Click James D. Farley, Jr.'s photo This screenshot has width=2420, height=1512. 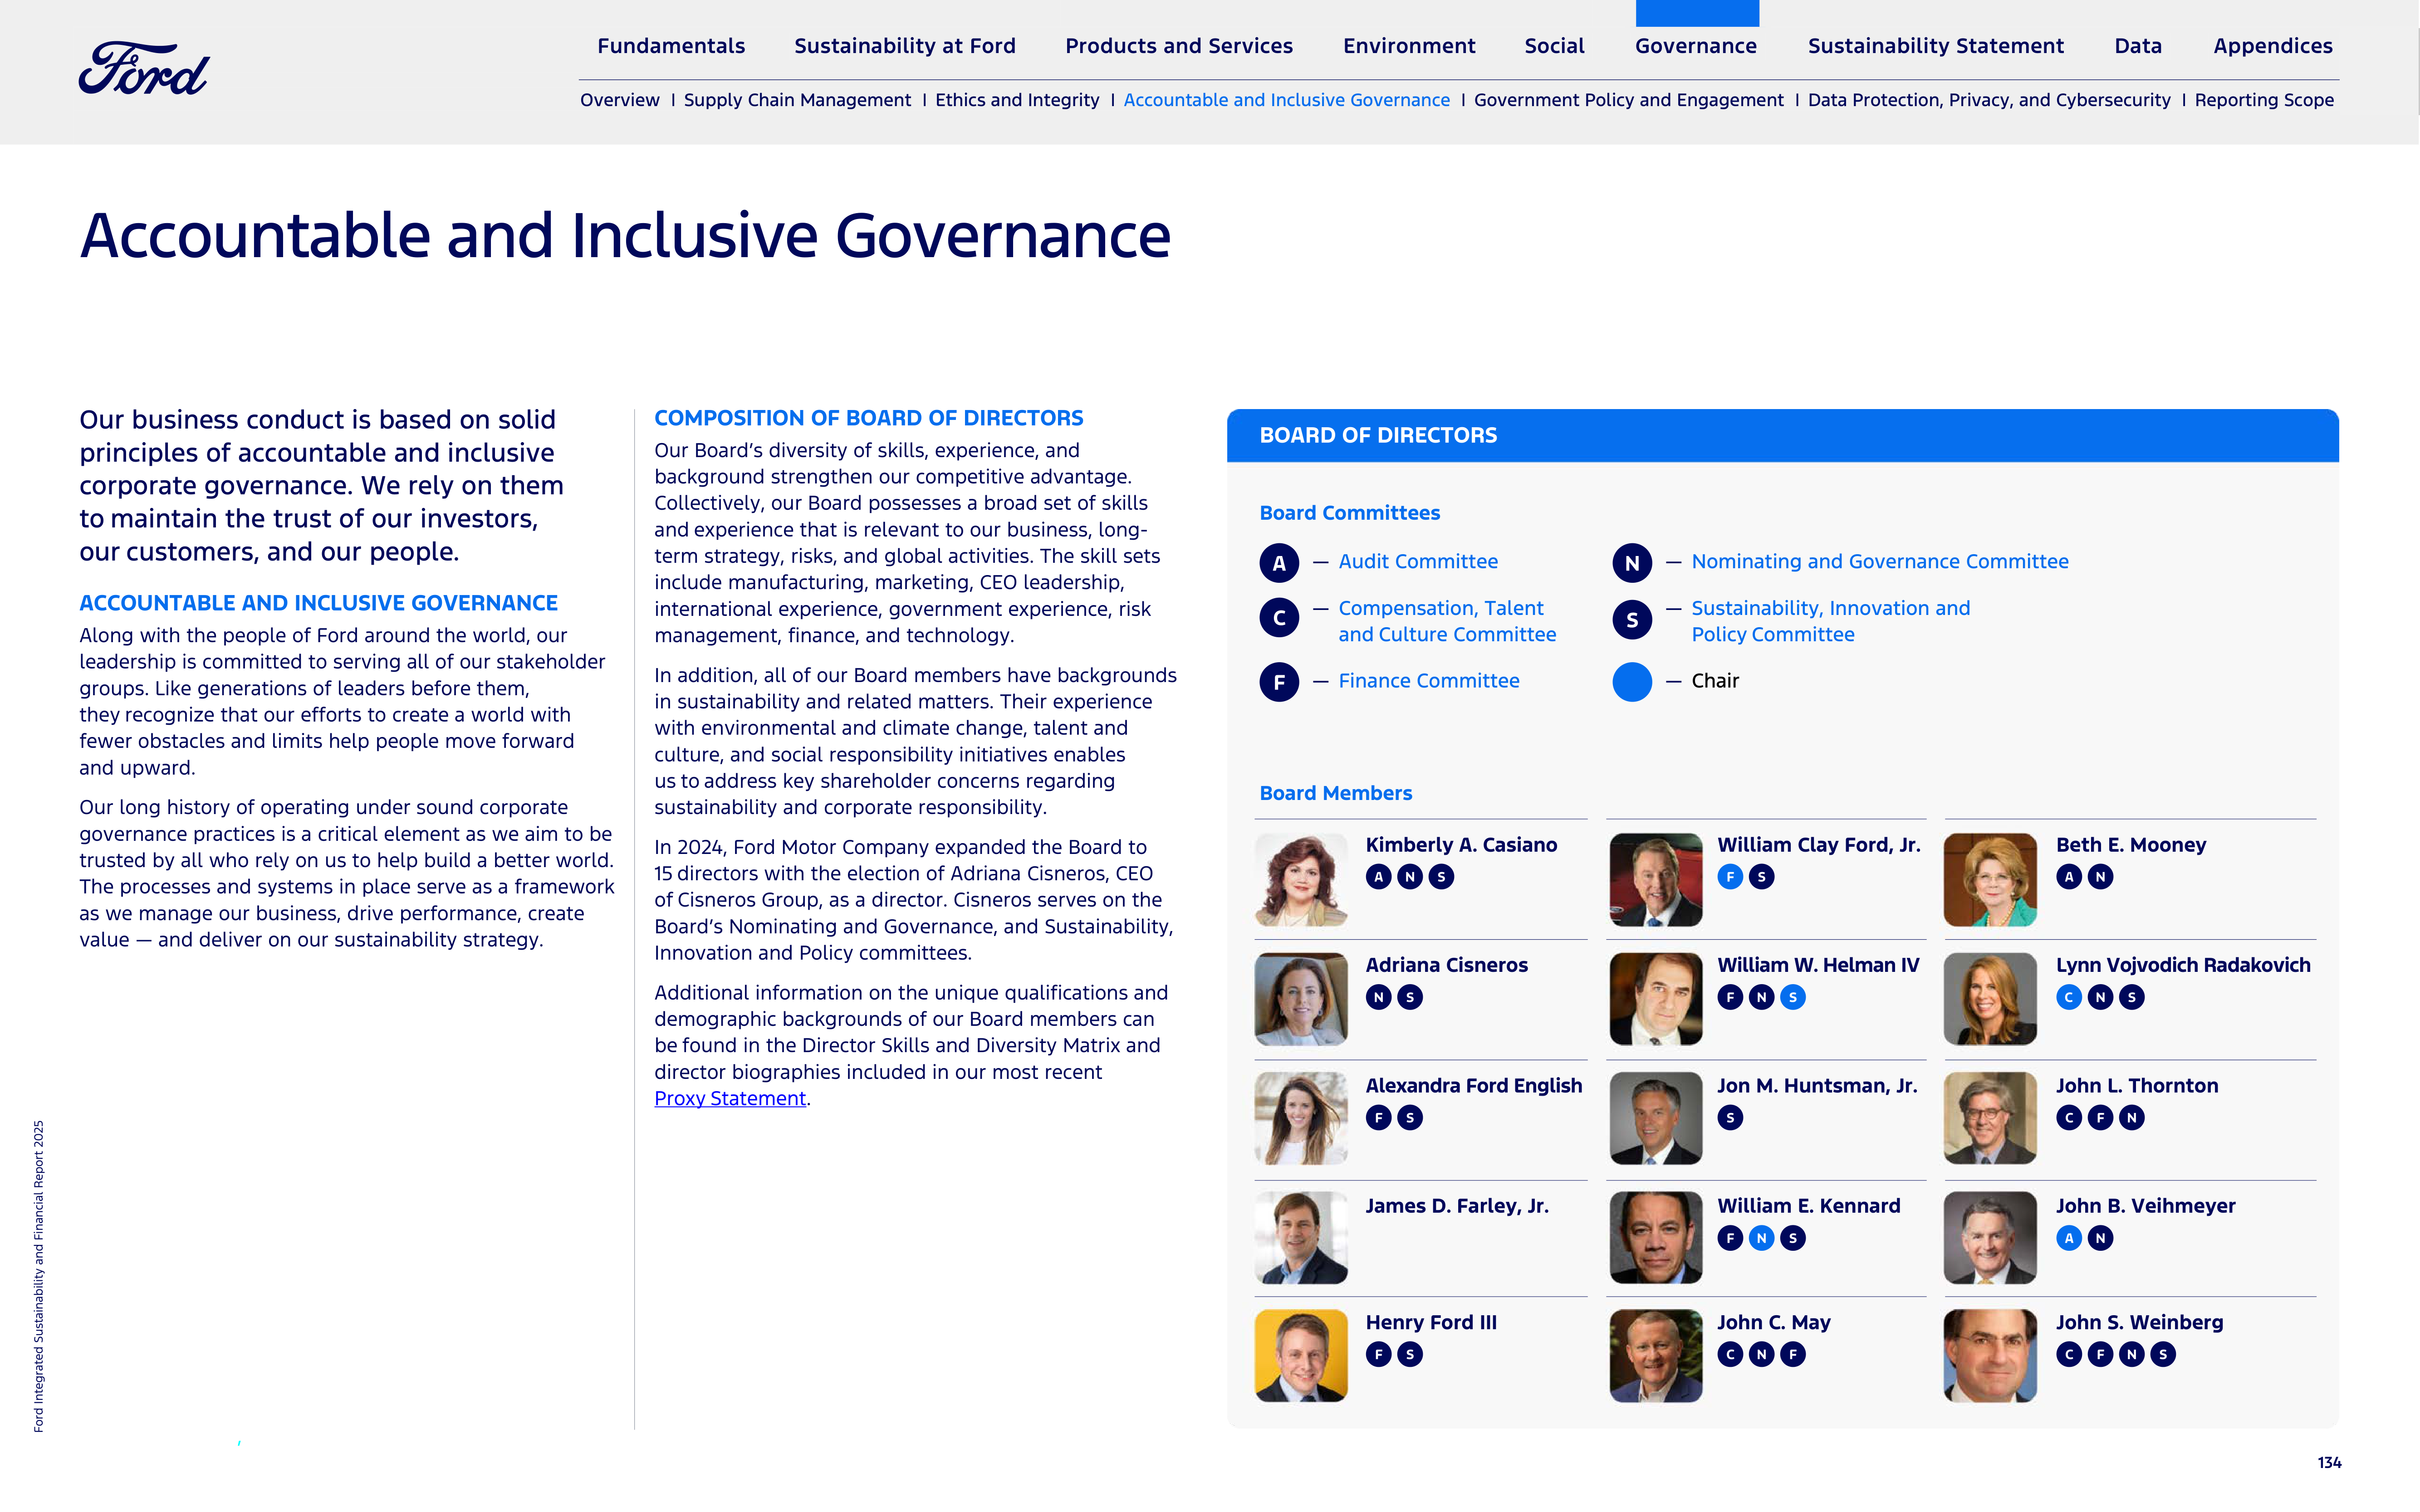(x=1301, y=1238)
